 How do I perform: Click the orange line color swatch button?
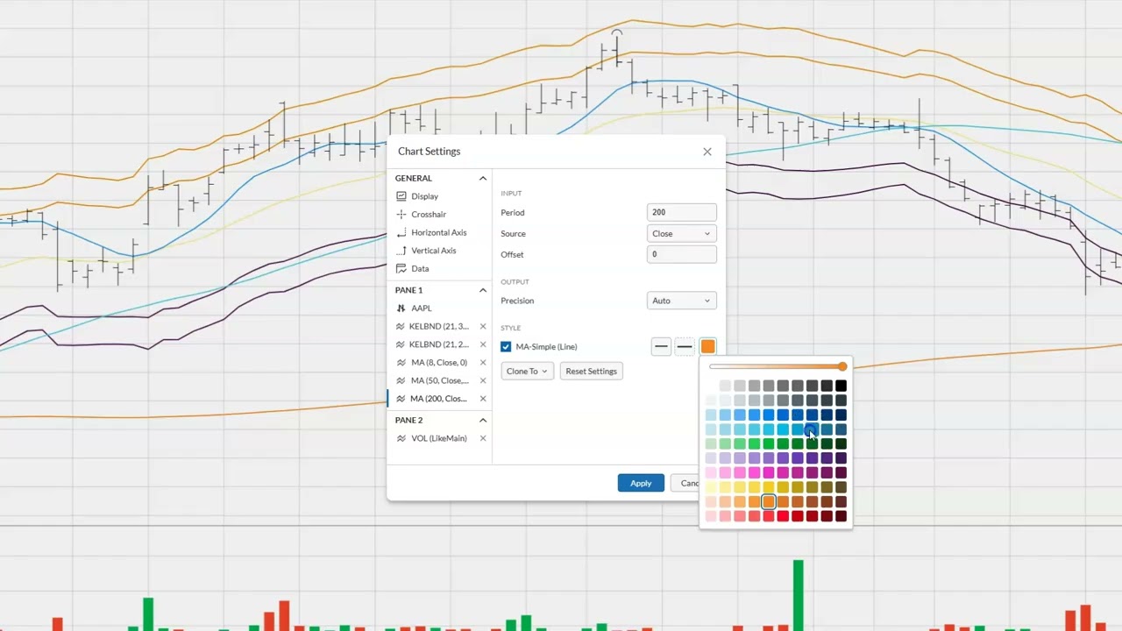707,347
